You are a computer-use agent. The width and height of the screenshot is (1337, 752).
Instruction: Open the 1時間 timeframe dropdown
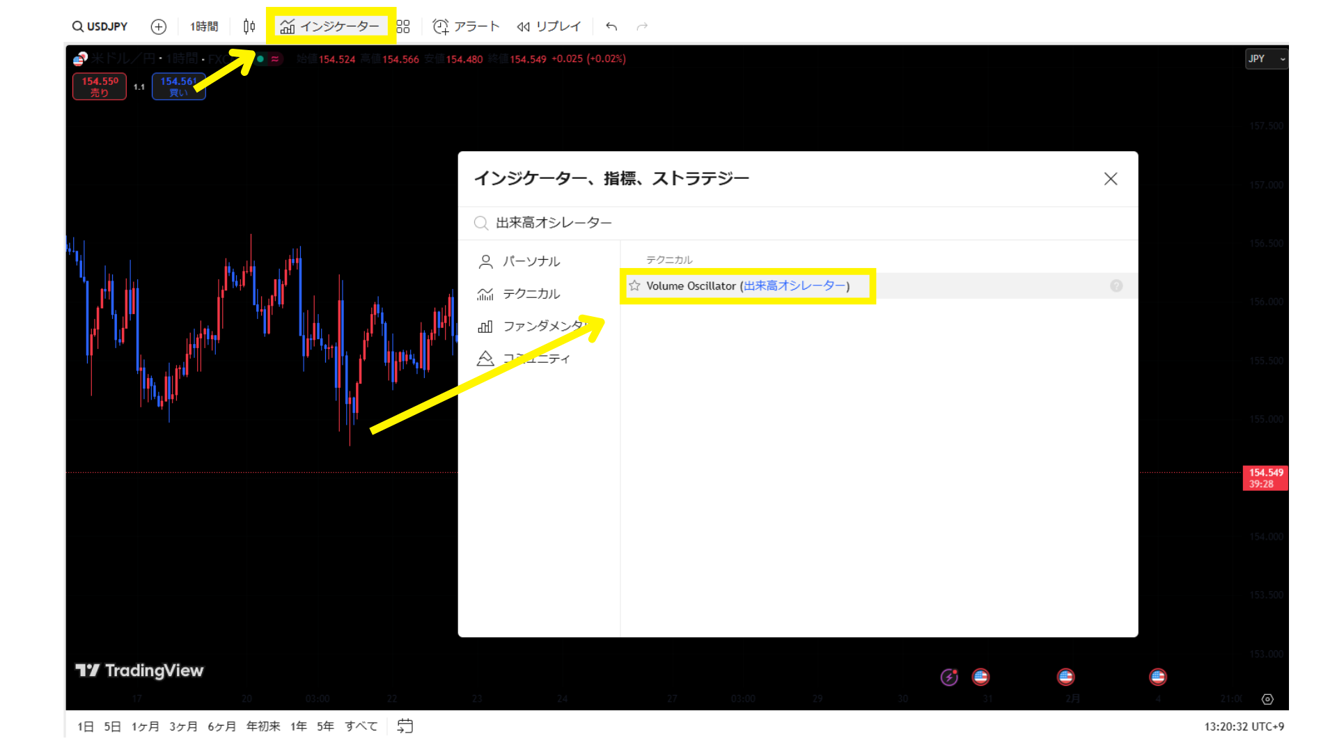(204, 26)
